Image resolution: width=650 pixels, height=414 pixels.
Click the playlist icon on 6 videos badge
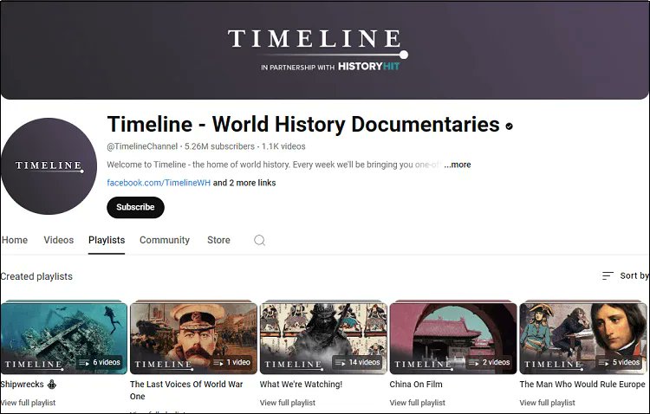(x=84, y=363)
